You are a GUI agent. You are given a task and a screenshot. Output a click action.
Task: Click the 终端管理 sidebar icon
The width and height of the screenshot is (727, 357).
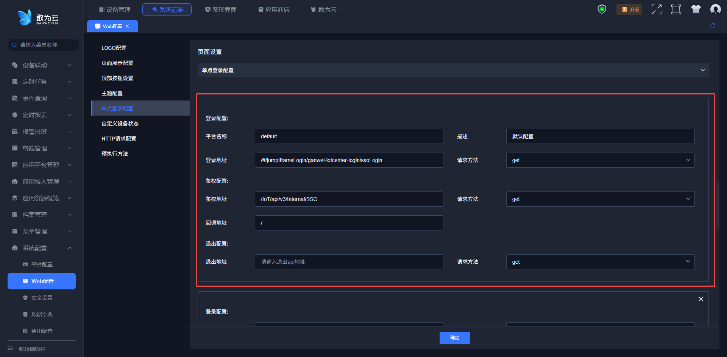pyautogui.click(x=15, y=148)
